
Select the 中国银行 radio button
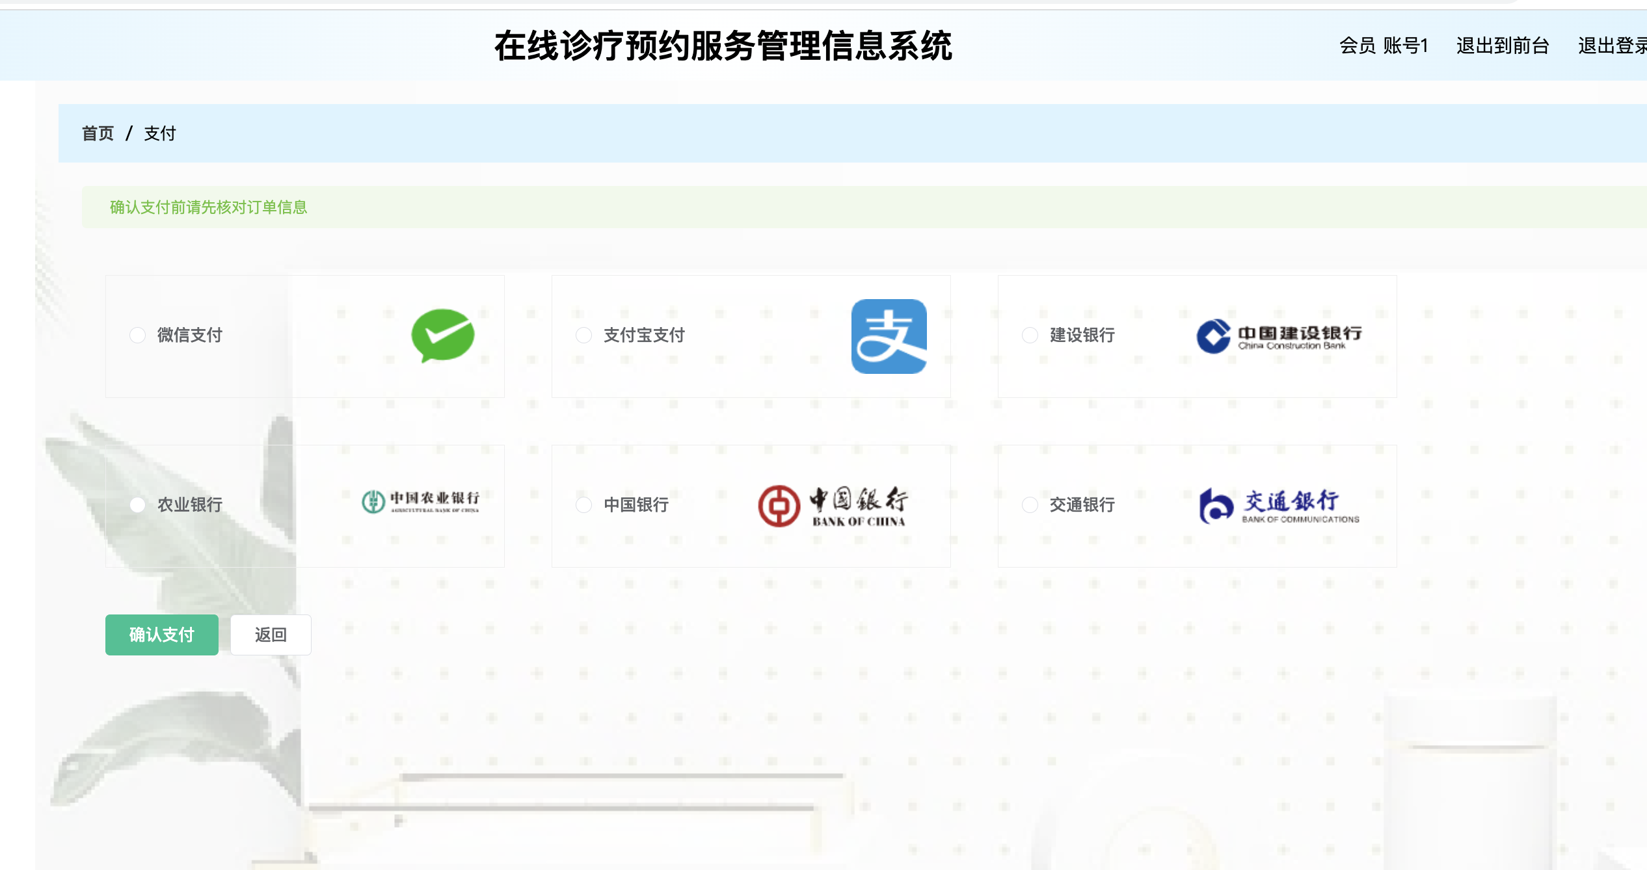[x=583, y=505]
